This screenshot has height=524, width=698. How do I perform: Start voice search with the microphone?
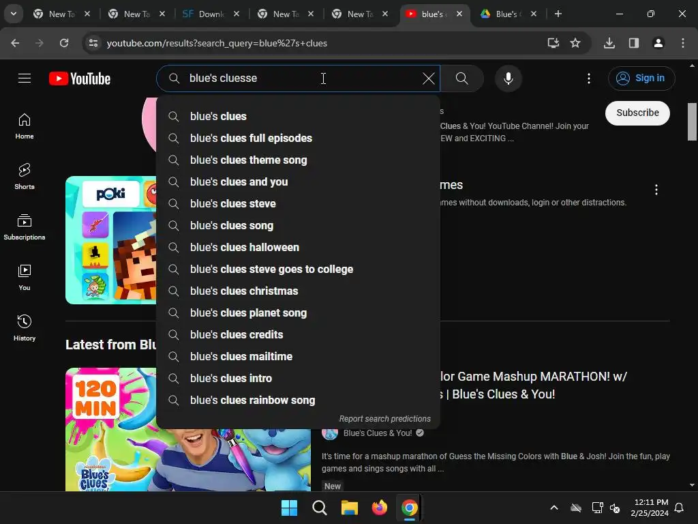[508, 78]
